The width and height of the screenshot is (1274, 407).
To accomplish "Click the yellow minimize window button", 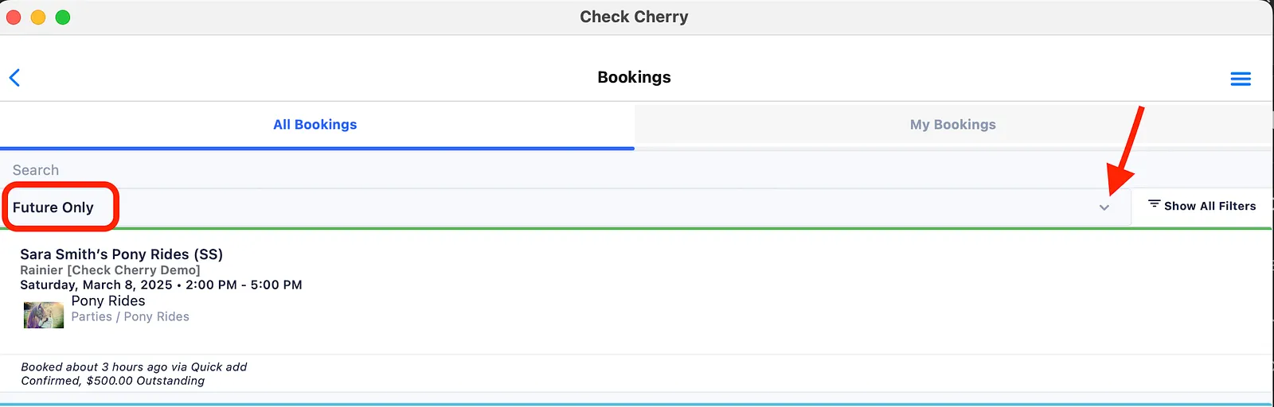I will (x=38, y=17).
